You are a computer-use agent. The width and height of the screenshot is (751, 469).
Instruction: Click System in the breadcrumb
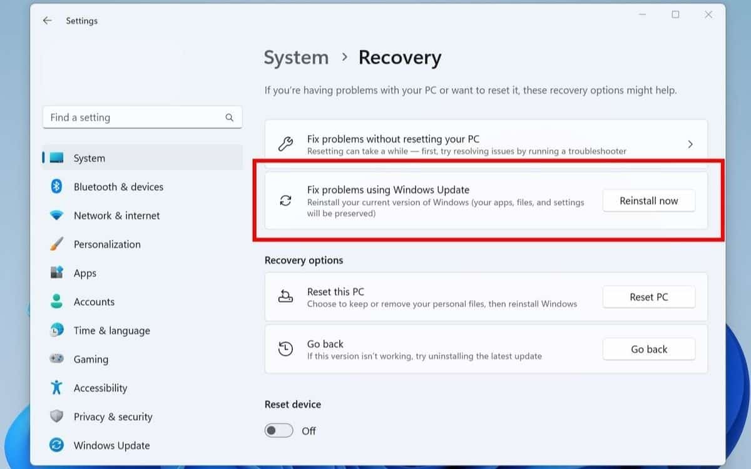296,58
